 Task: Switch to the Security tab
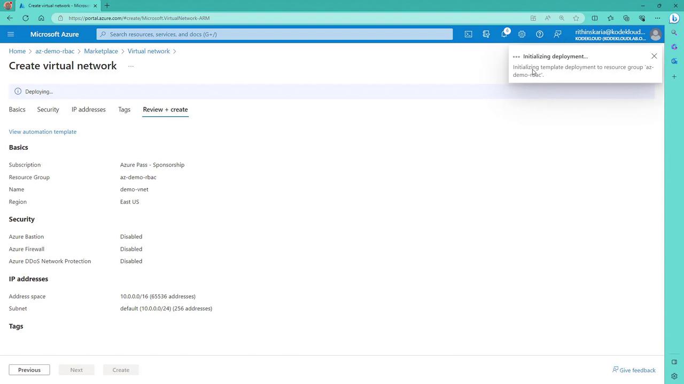pos(48,109)
